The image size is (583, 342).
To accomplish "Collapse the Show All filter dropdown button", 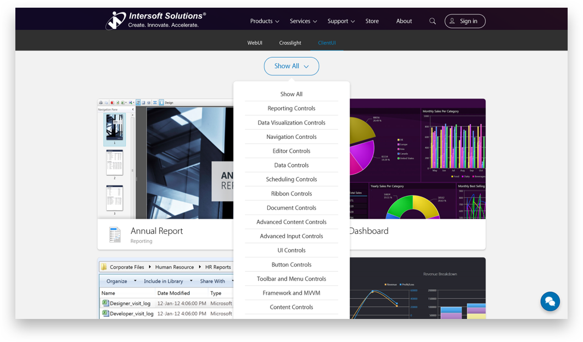I will click(x=291, y=66).
